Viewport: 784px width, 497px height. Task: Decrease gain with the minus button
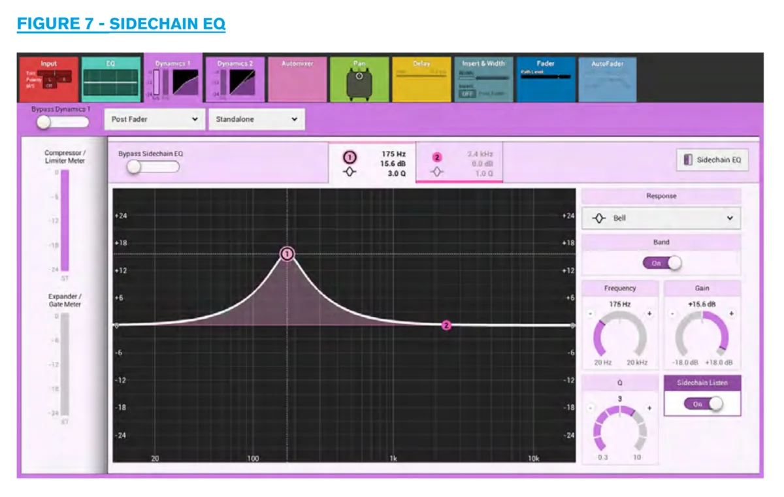(672, 314)
